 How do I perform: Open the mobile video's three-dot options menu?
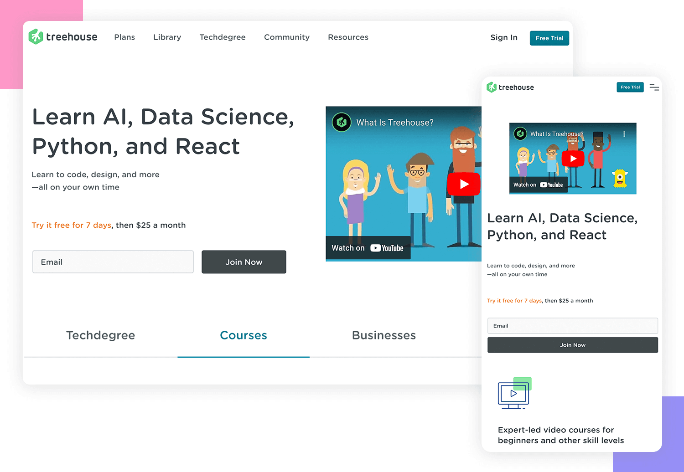click(x=624, y=134)
